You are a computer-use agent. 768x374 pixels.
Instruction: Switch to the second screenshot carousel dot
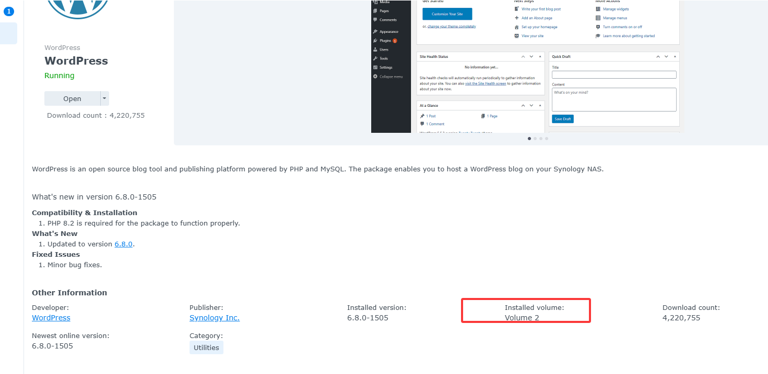click(535, 139)
